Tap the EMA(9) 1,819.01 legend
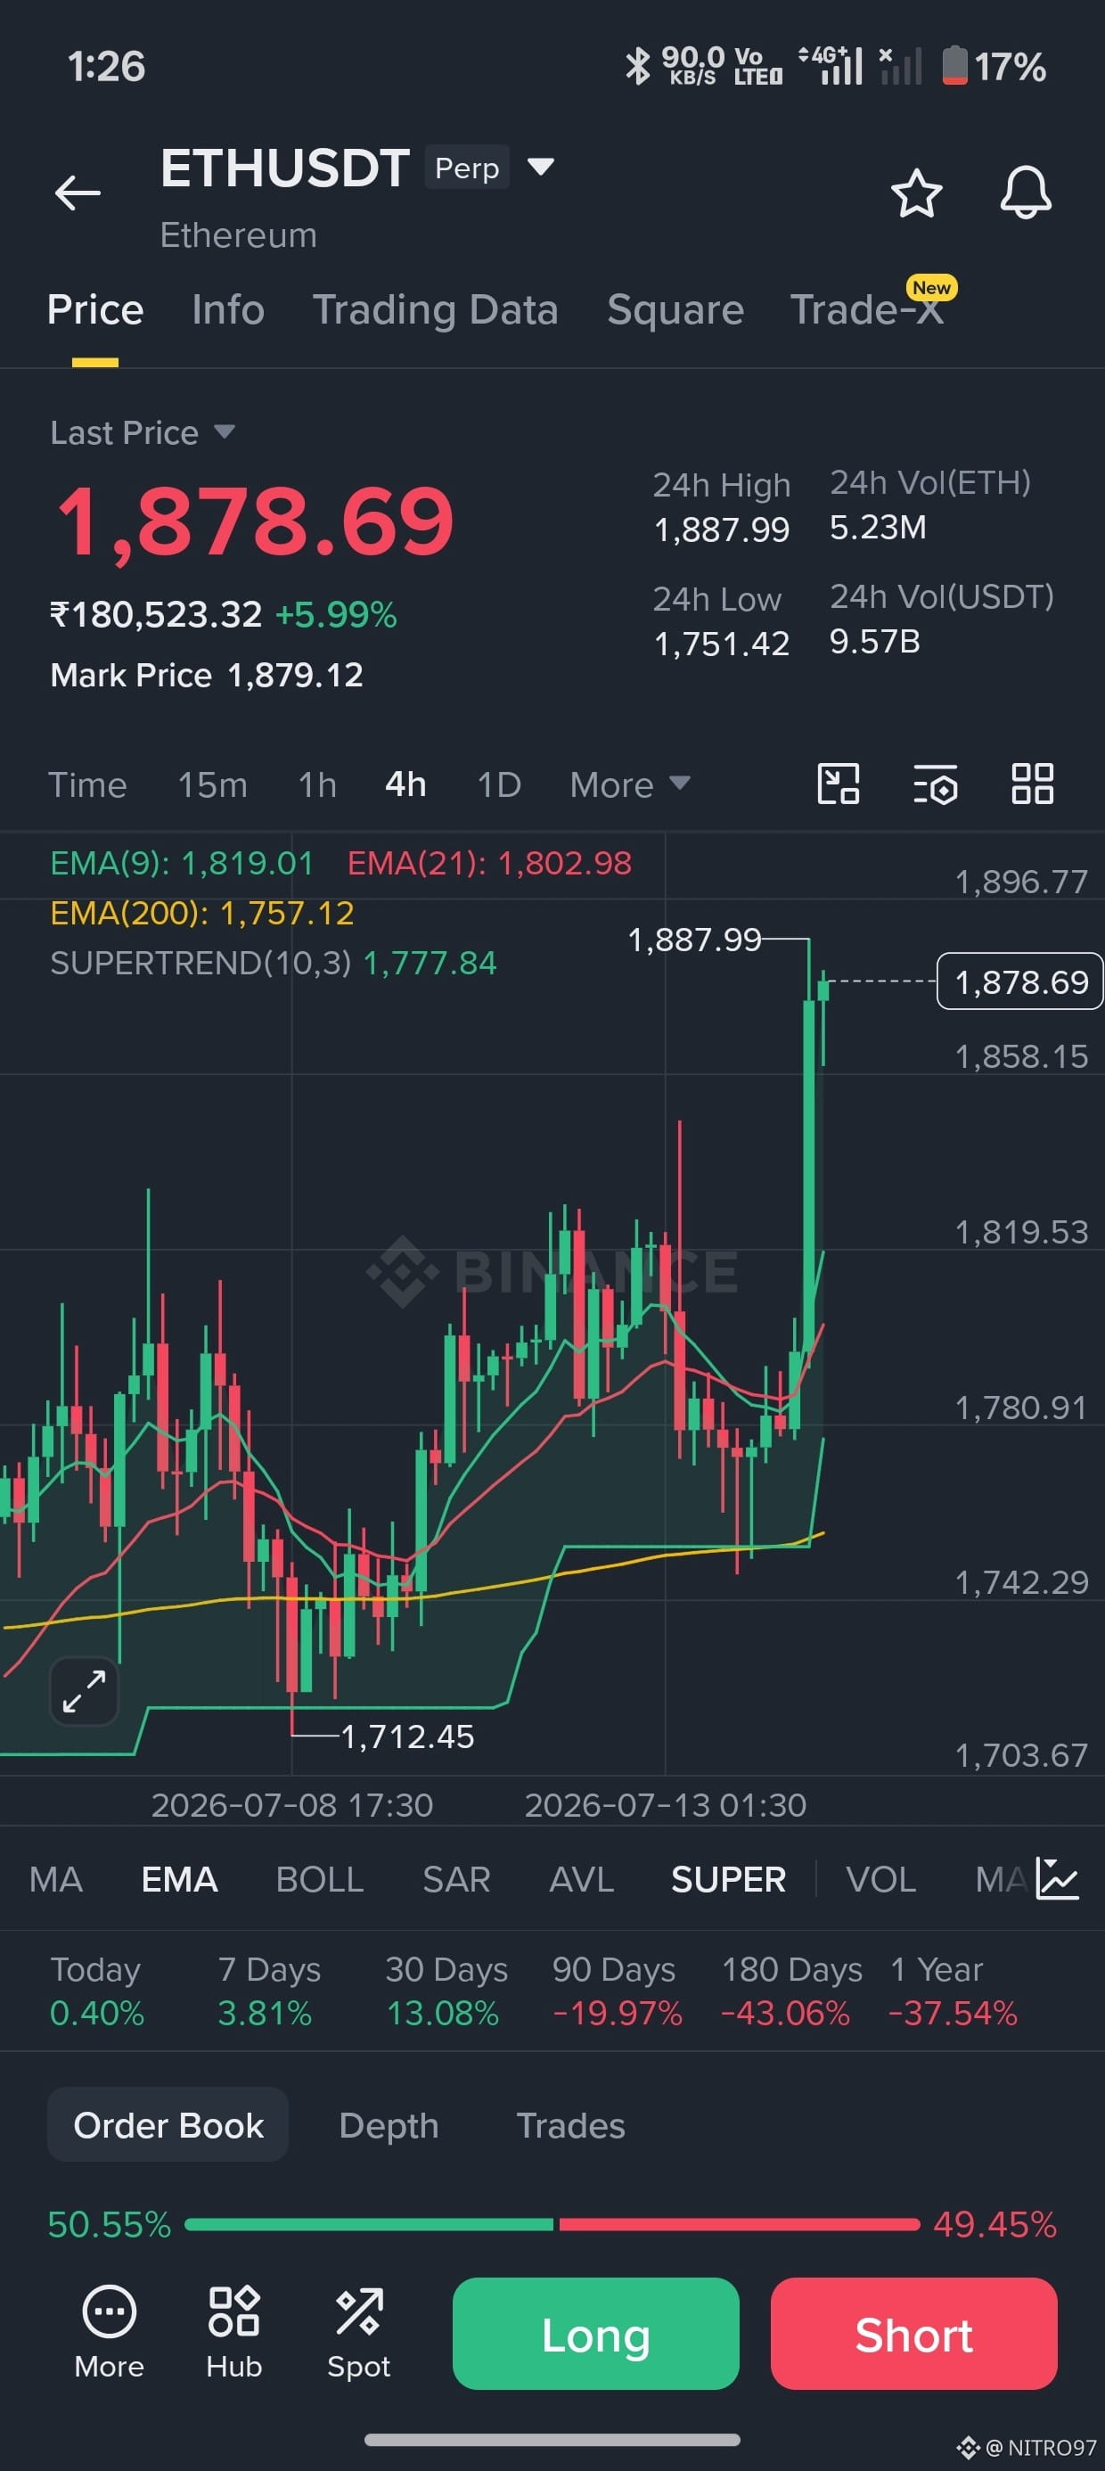The image size is (1105, 2471). pos(181,863)
